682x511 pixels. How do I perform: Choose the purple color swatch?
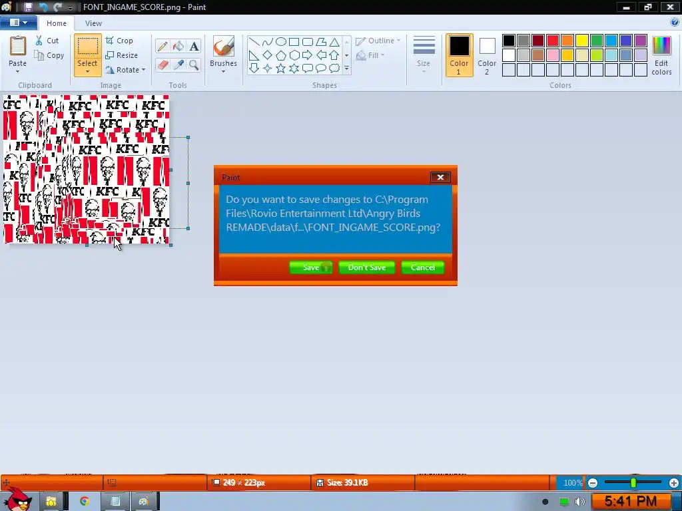pyautogui.click(x=641, y=41)
